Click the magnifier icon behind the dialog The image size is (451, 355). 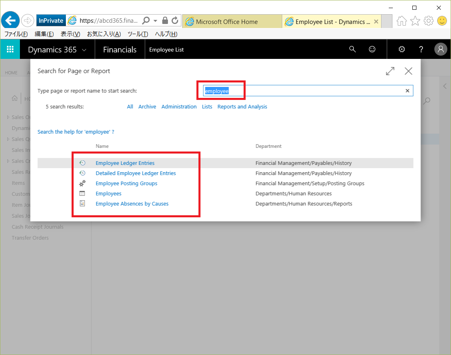(x=427, y=100)
